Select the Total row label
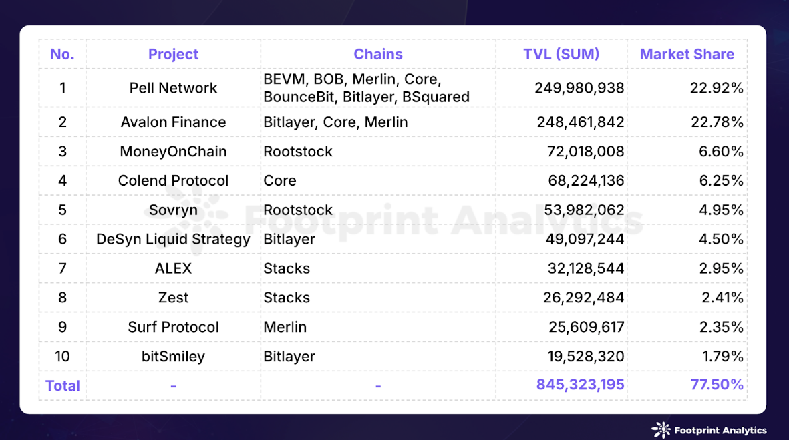 (x=62, y=386)
